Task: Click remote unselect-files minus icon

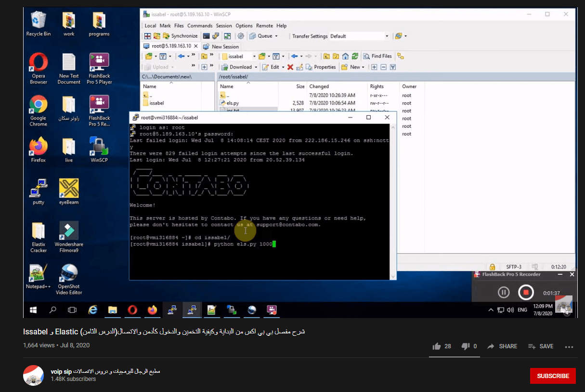Action: [383, 67]
